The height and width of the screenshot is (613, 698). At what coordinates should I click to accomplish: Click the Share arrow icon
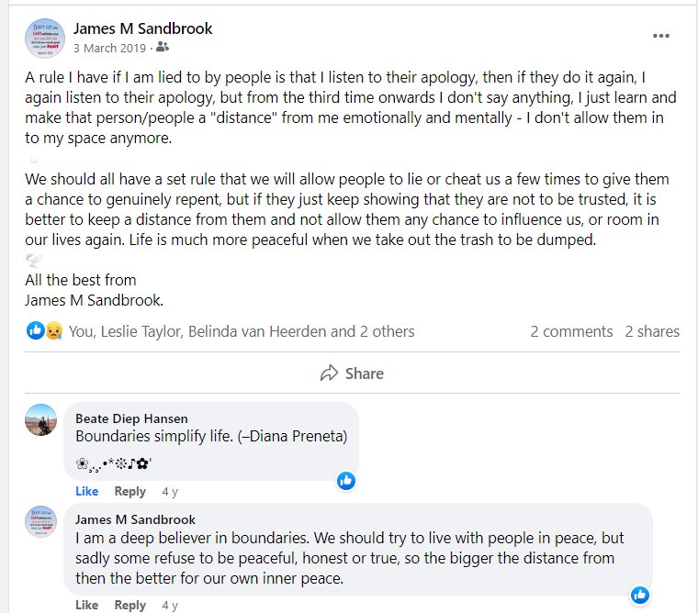329,373
